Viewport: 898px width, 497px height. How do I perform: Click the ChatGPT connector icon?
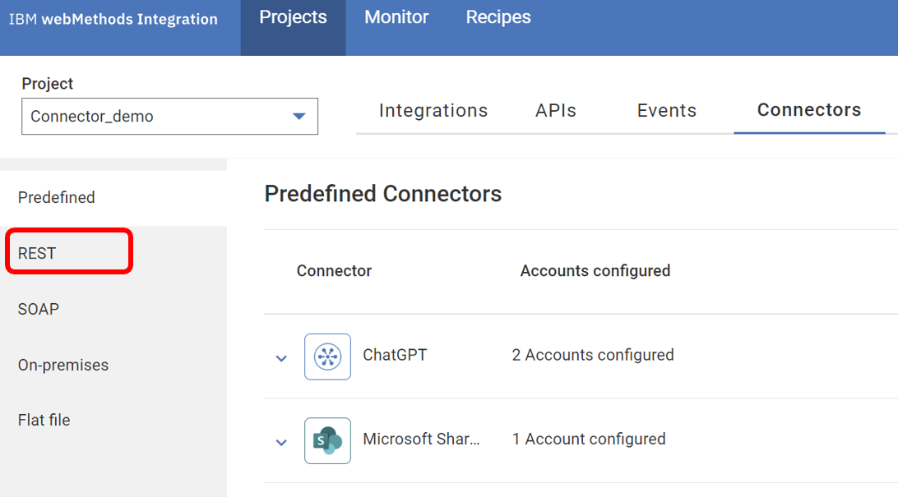pyautogui.click(x=327, y=357)
